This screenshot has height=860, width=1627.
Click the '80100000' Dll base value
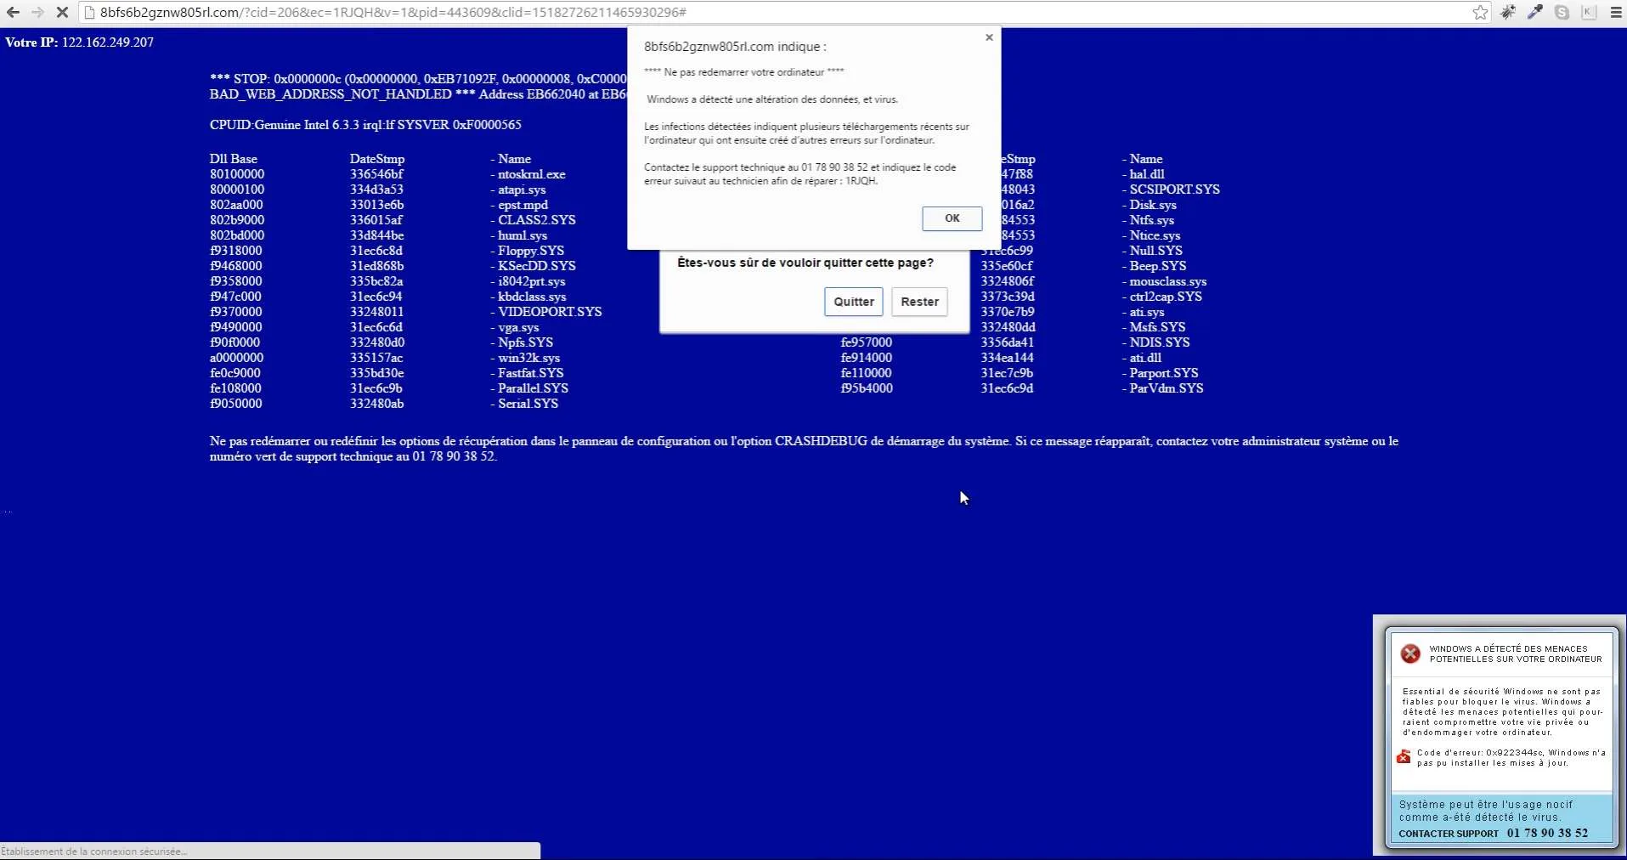click(237, 174)
